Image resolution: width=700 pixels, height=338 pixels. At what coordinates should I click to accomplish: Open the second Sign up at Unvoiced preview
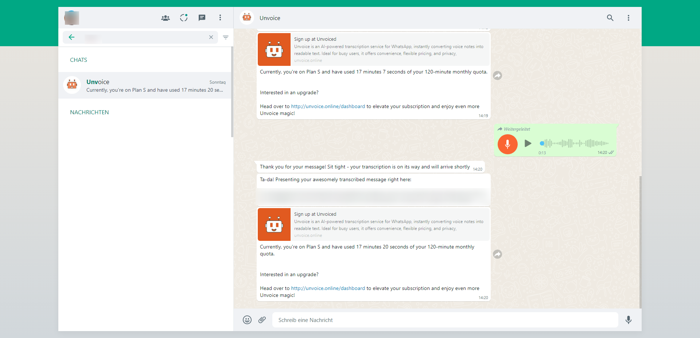(374, 224)
